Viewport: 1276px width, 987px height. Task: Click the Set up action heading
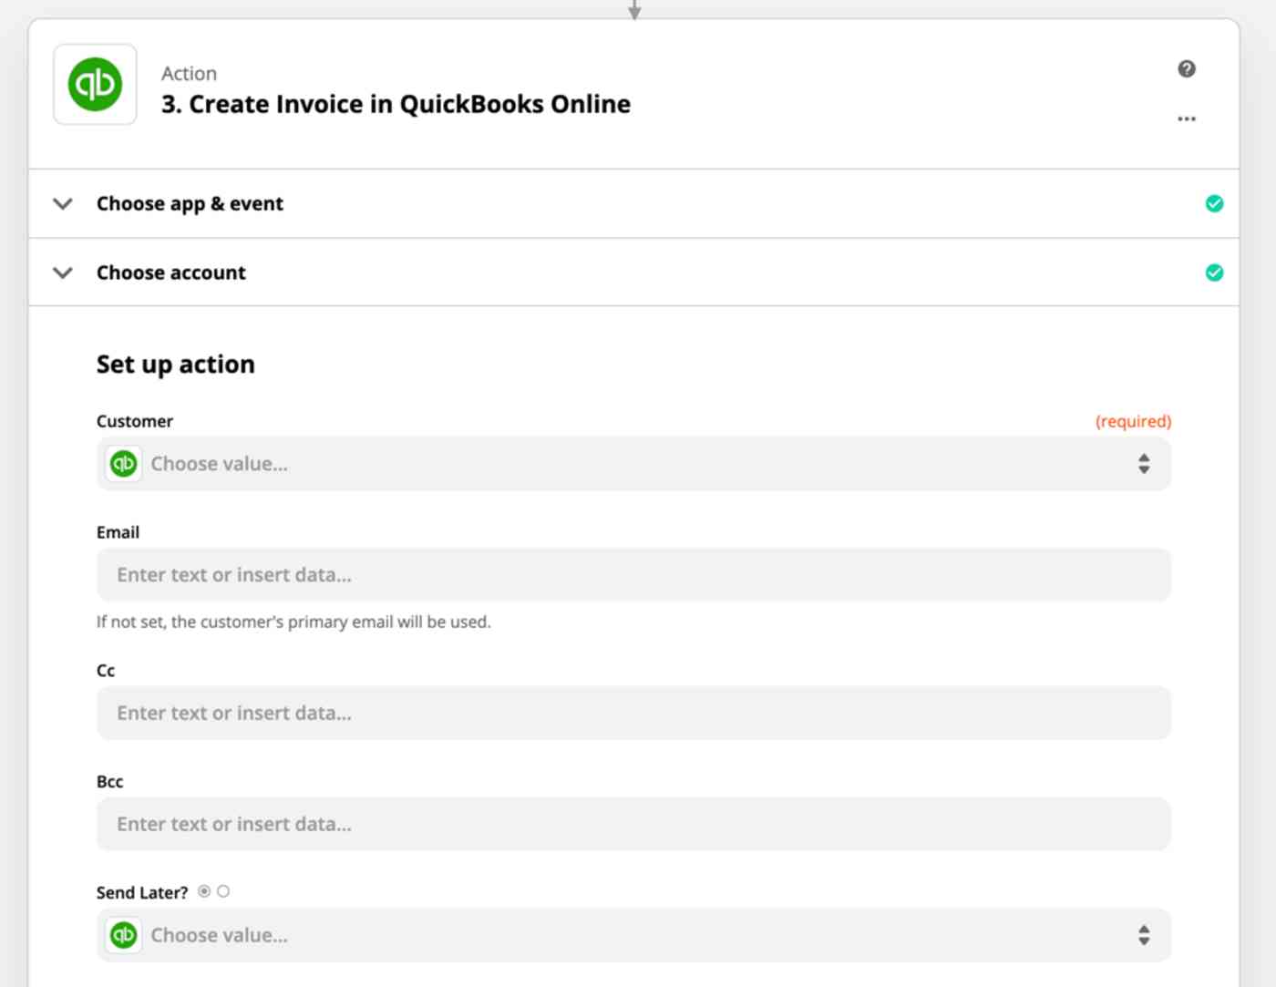click(176, 365)
